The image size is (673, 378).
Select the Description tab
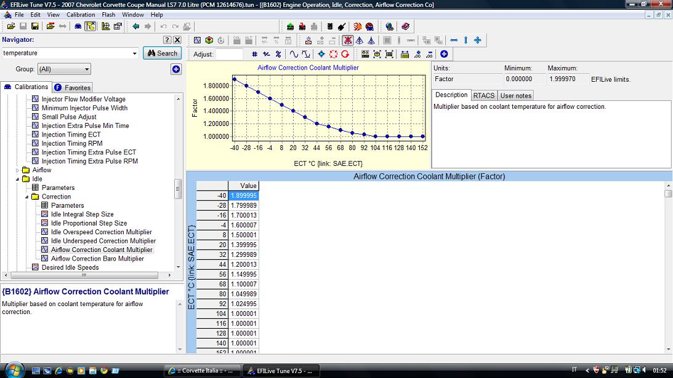[x=451, y=95]
